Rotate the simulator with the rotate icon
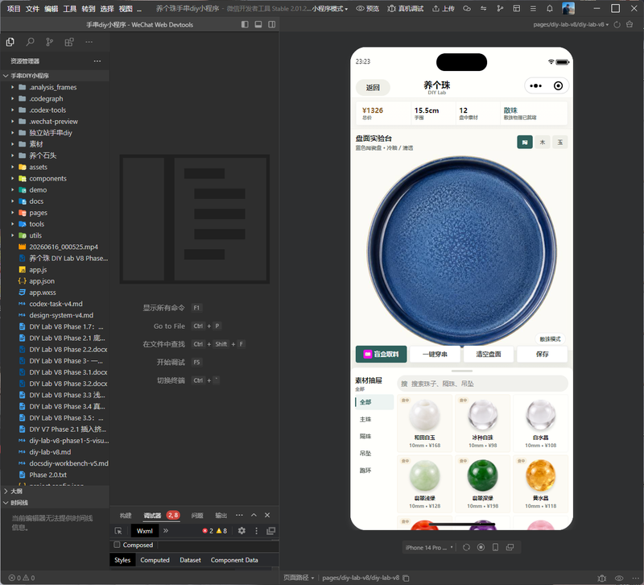The height and width of the screenshot is (585, 644). coord(466,547)
